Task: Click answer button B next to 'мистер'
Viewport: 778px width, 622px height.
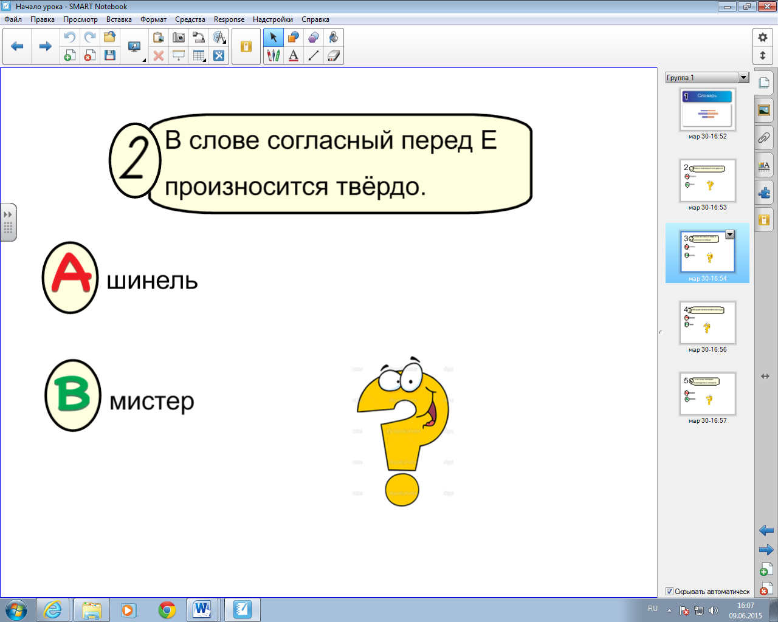Action: point(73,395)
